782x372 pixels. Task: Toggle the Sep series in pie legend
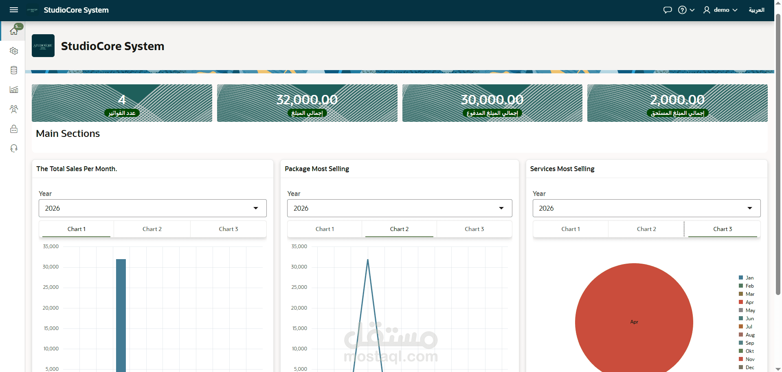[x=747, y=343]
